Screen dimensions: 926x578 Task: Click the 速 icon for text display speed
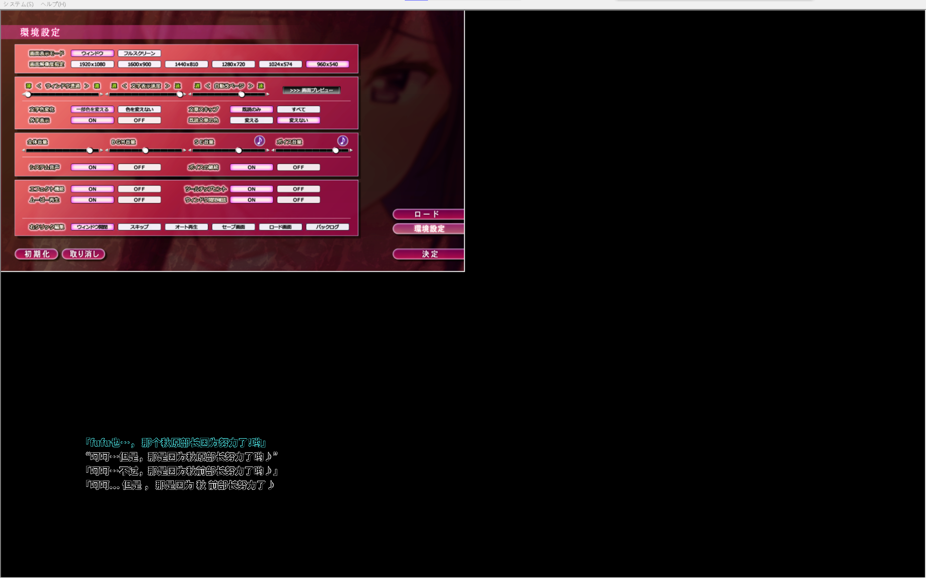tap(178, 86)
